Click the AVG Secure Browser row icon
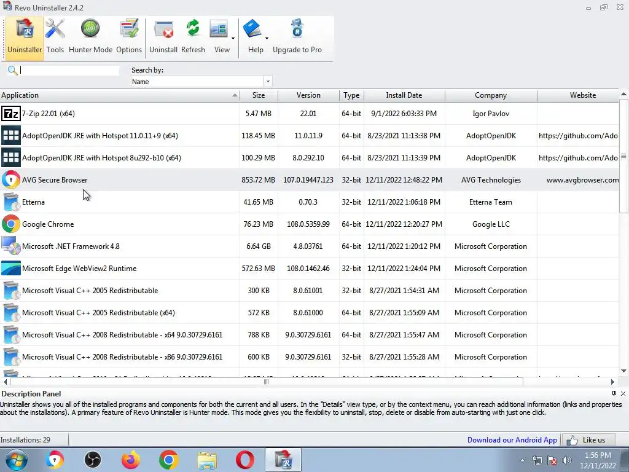This screenshot has width=629, height=472. click(x=11, y=180)
